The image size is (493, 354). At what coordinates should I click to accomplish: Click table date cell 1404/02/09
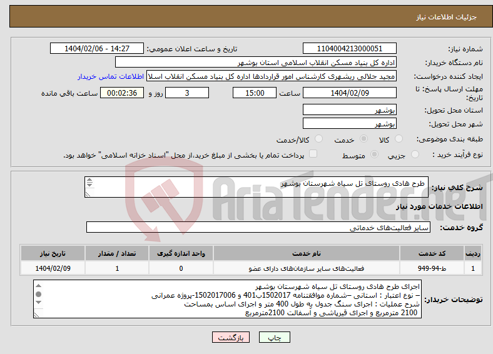pos(53,268)
